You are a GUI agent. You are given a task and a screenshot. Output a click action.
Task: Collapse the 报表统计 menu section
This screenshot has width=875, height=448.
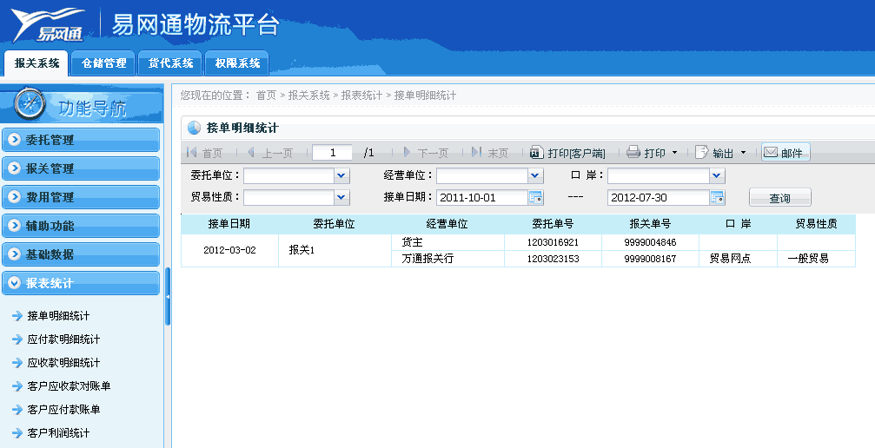click(x=81, y=283)
